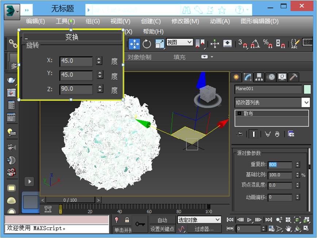Click the 动画偏移 spinner arrows
Image resolution: width=317 pixels, height=238 pixels.
click(x=297, y=197)
